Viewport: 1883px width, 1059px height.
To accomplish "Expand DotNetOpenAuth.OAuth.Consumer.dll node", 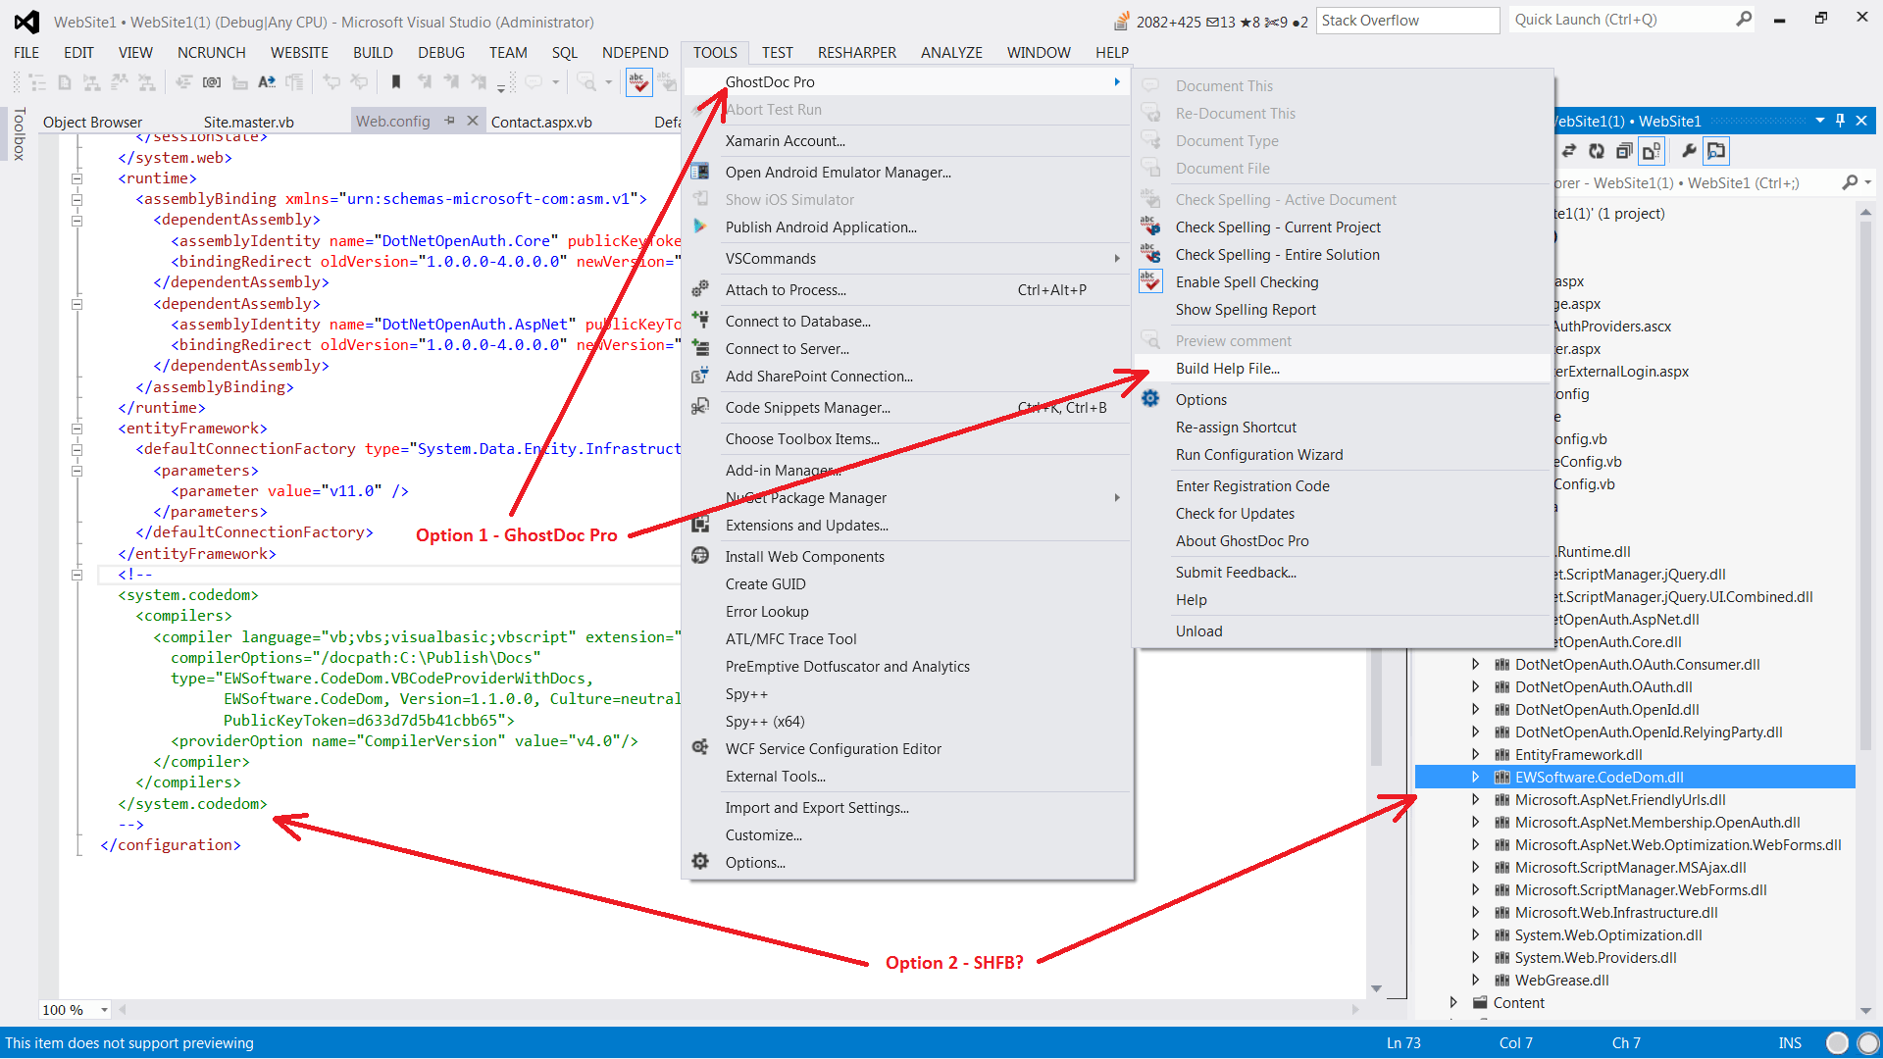I will pyautogui.click(x=1475, y=664).
